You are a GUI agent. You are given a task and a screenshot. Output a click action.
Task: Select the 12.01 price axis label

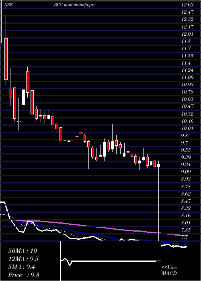pyautogui.click(x=188, y=34)
